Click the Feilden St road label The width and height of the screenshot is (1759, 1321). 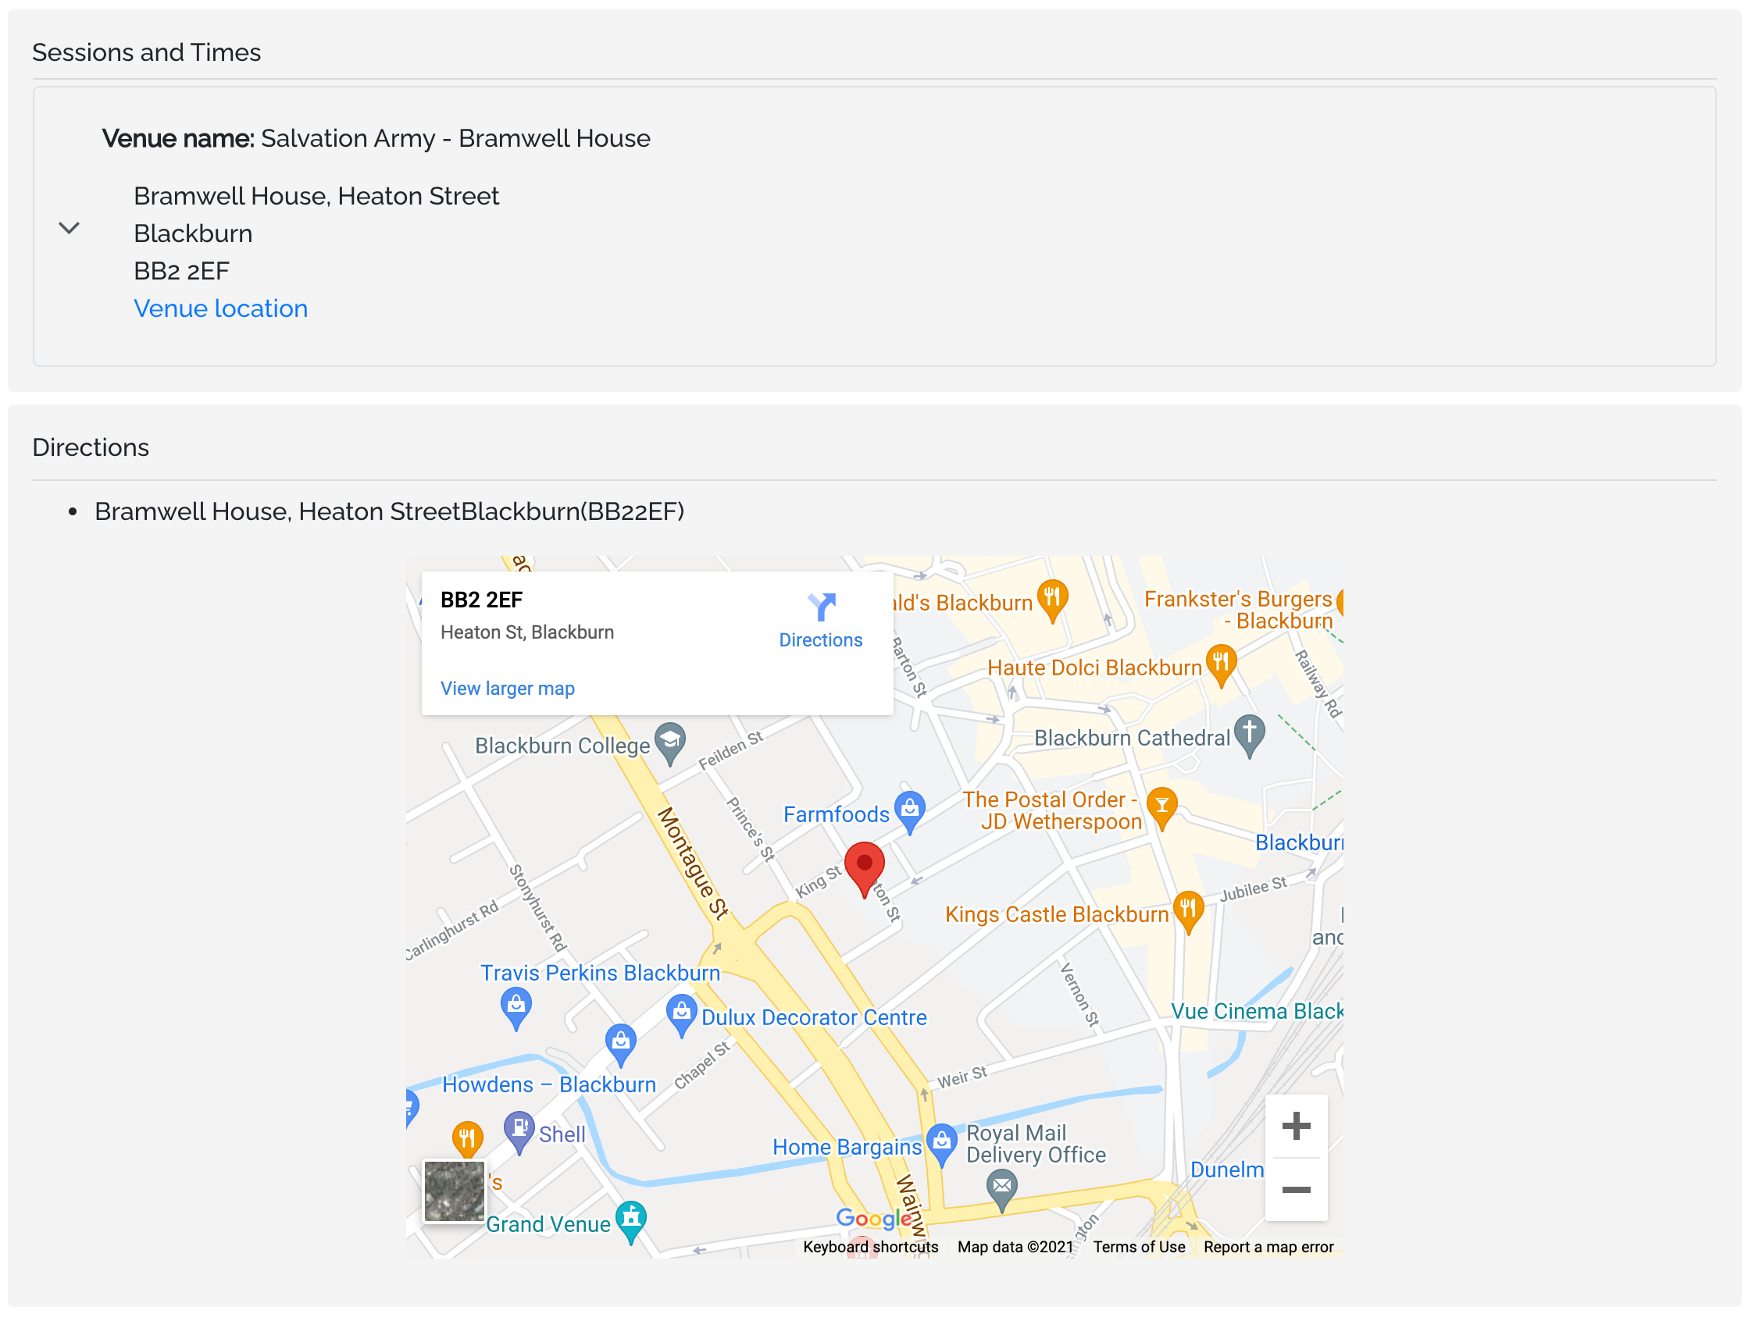coord(731,750)
